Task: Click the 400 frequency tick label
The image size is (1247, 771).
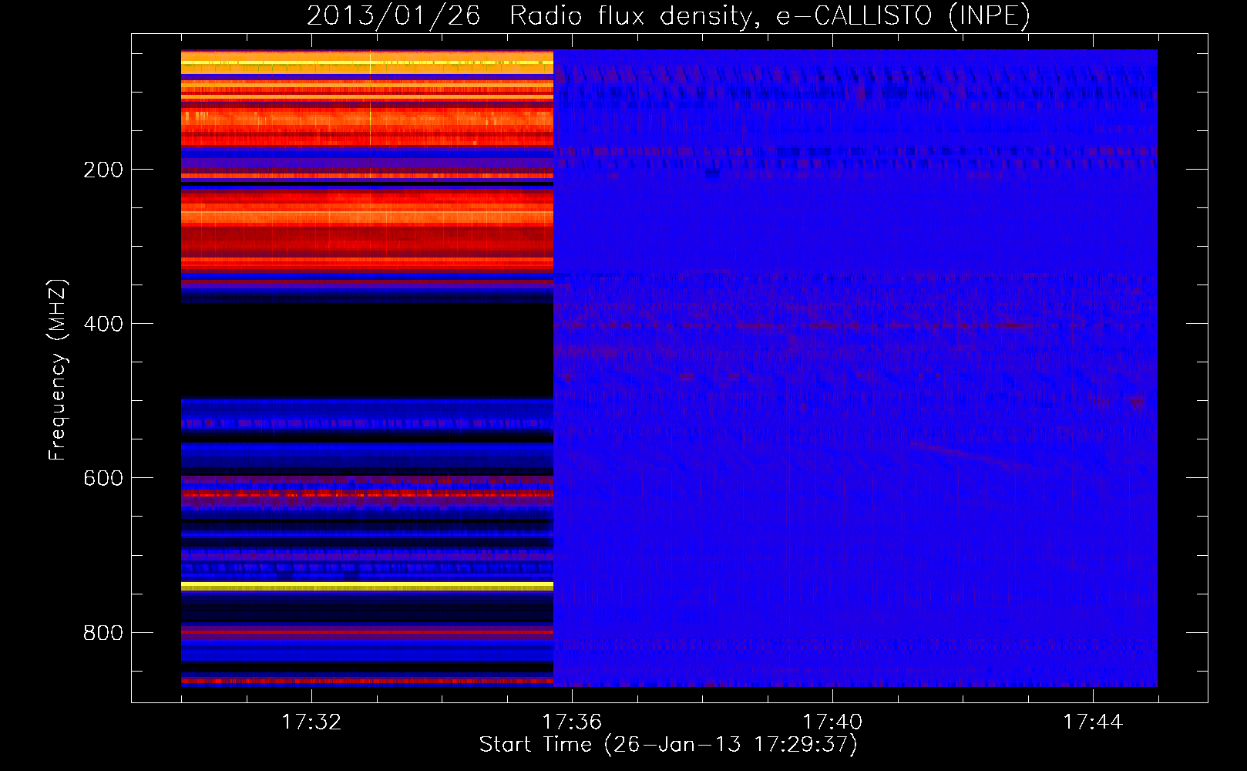Action: [103, 324]
